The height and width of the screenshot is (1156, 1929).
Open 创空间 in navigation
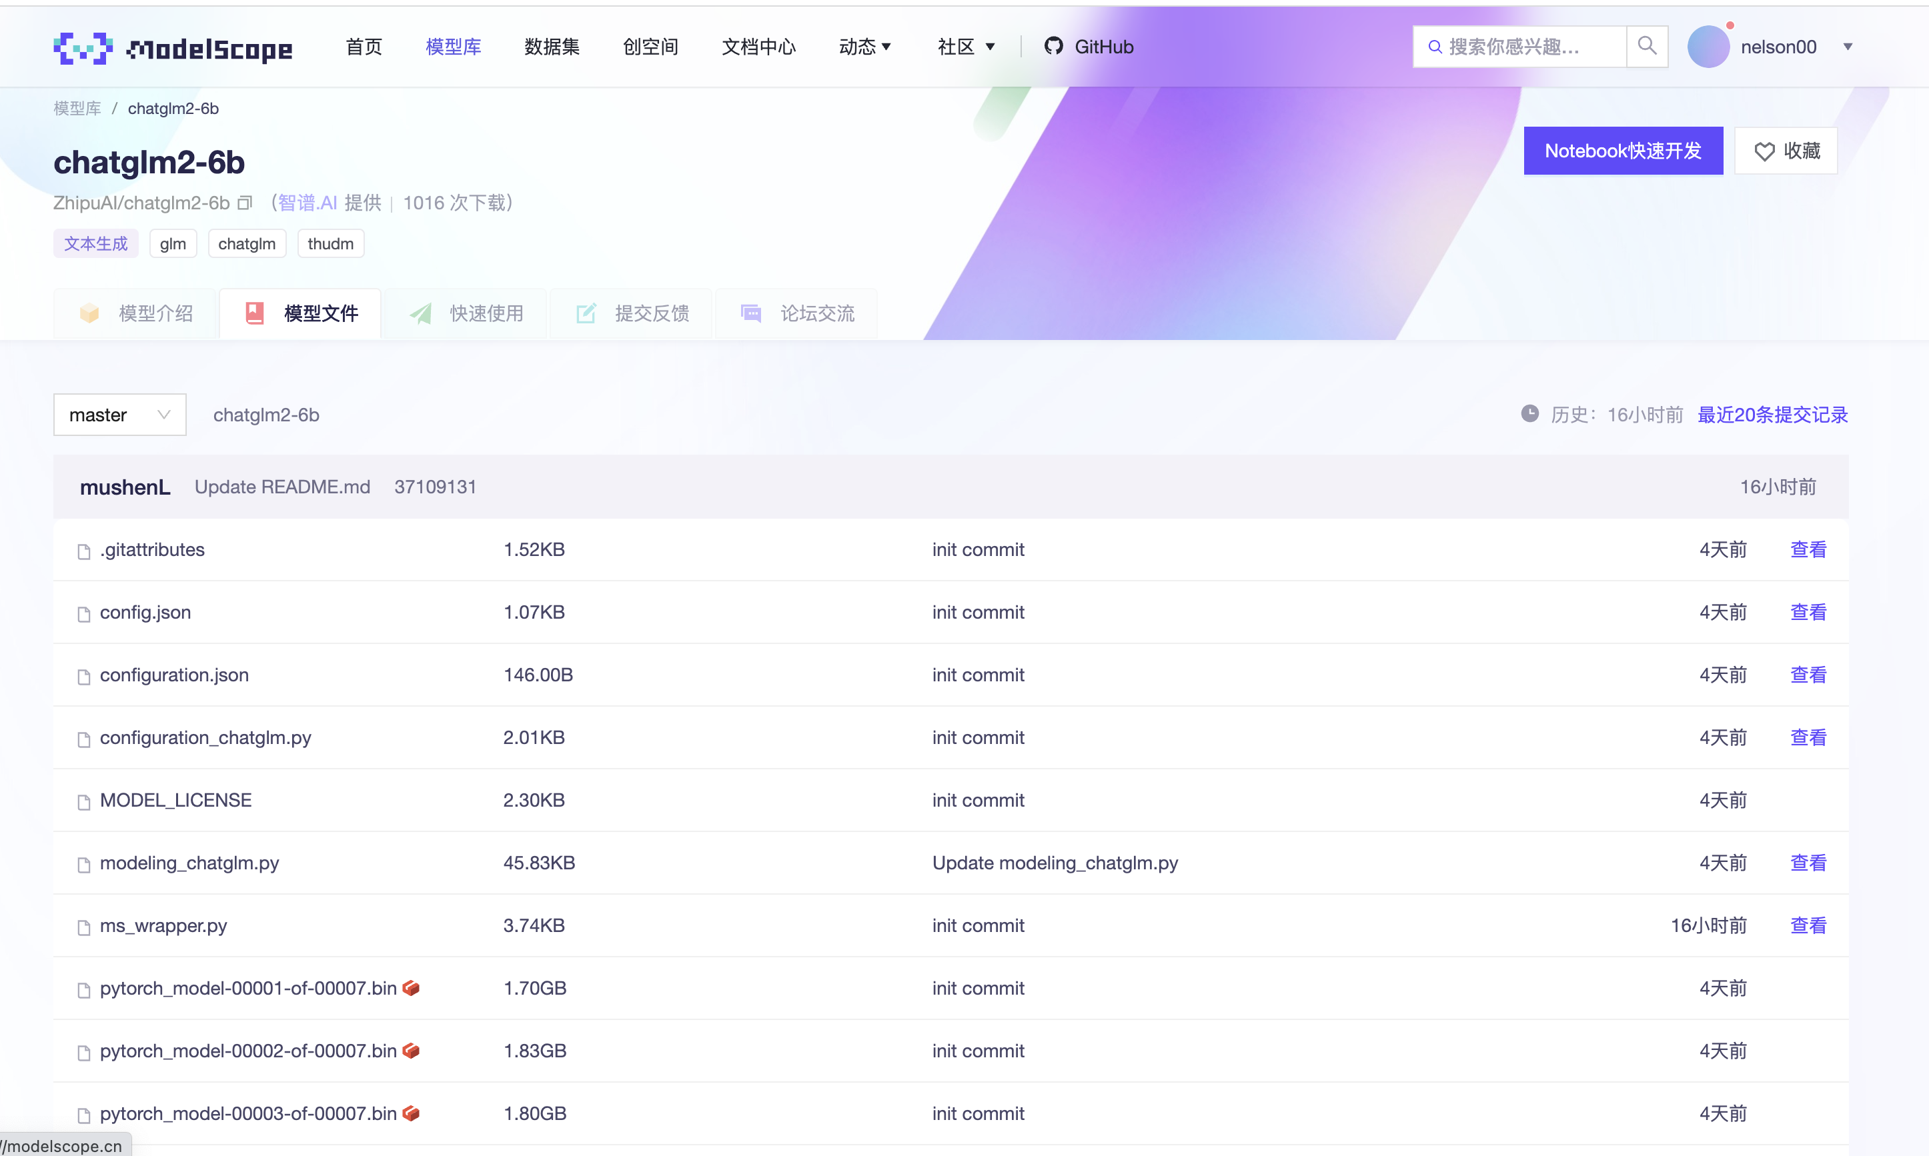click(651, 47)
